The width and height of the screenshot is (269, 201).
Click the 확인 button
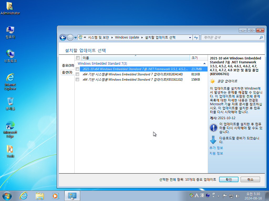coord(229,180)
